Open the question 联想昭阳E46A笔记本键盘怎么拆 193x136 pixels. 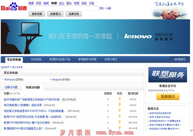tap(23, 128)
